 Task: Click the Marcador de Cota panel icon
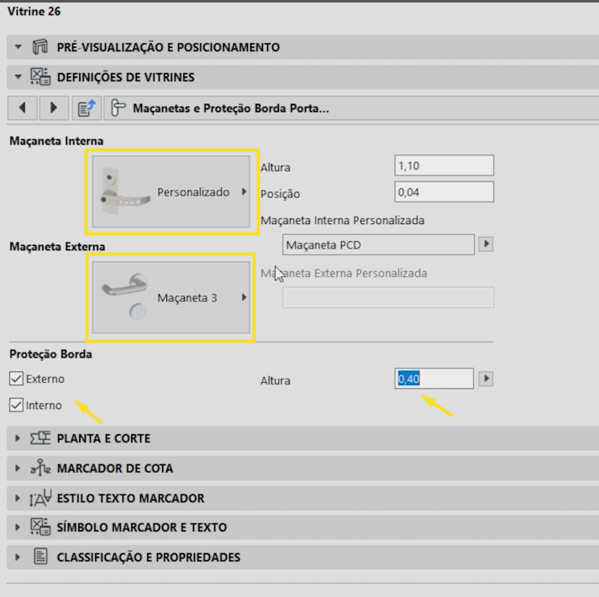40,468
